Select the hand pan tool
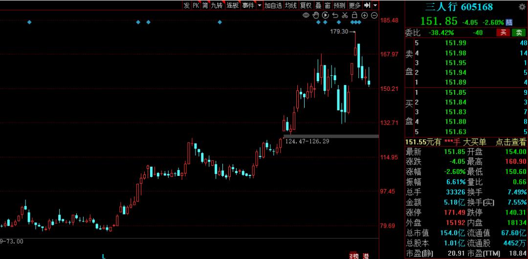This screenshot has width=528, height=259. click(315, 15)
